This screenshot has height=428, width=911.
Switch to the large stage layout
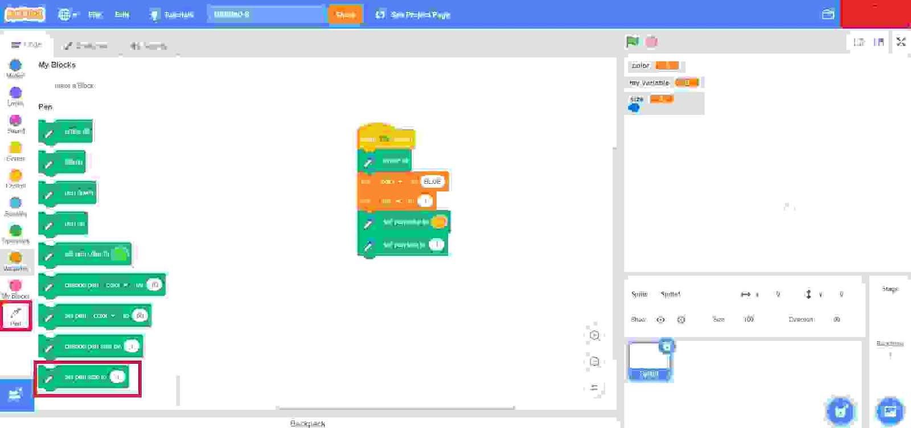point(879,42)
